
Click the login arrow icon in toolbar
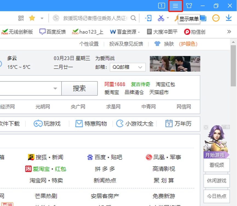148,18
